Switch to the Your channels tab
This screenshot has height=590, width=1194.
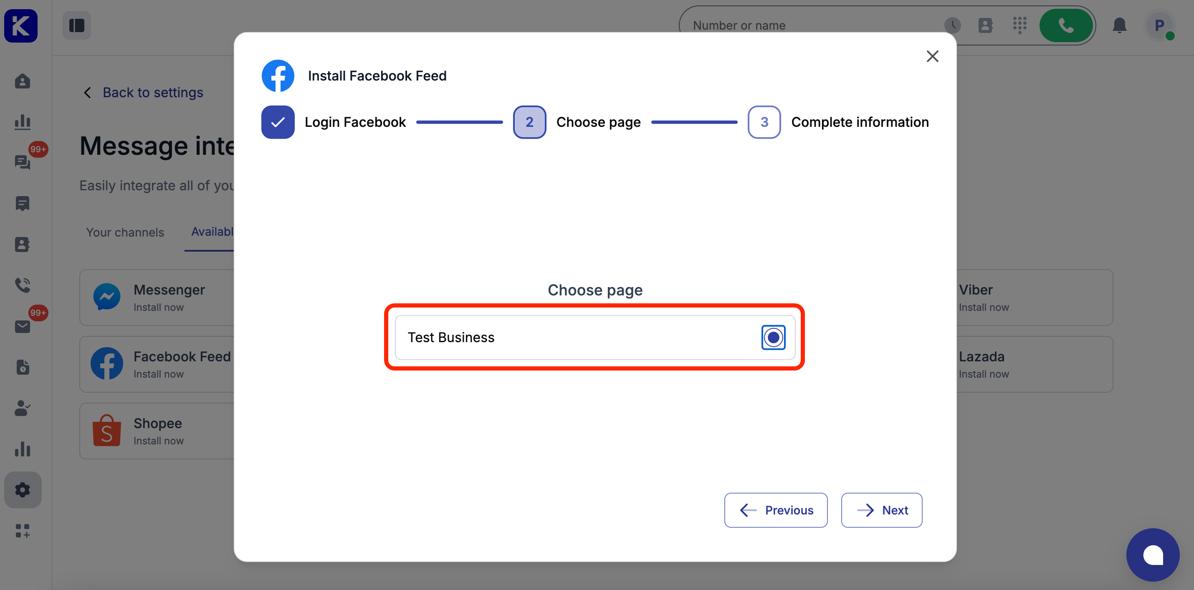125,232
